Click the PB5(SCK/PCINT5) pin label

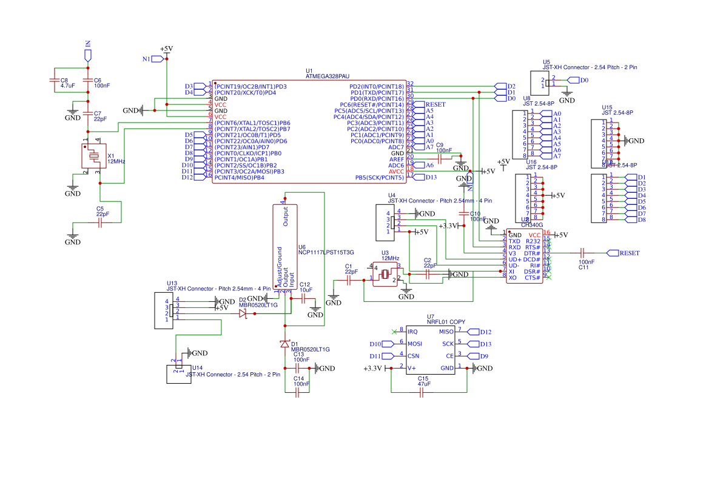(380, 178)
